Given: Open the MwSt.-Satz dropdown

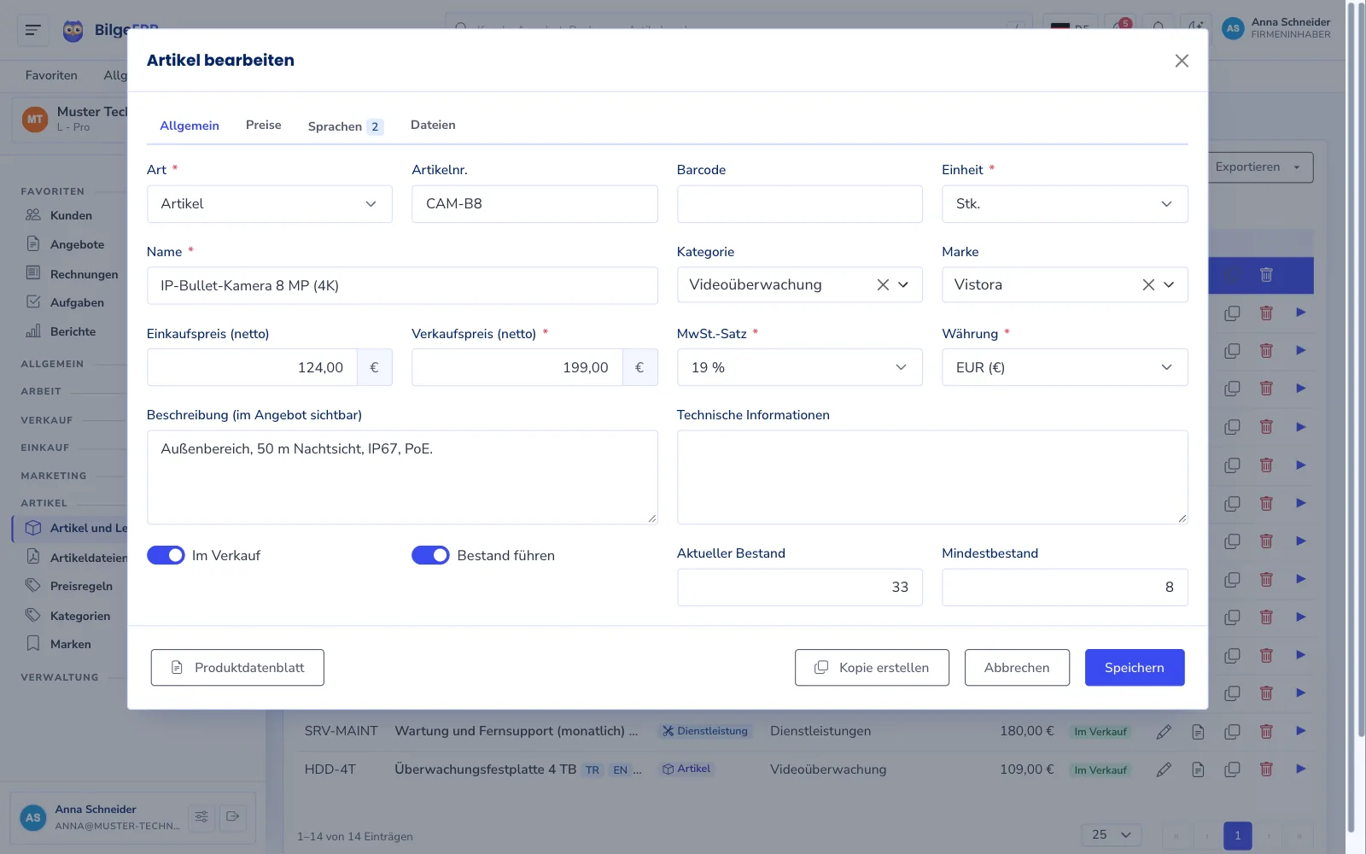Looking at the screenshot, I should pos(799,367).
